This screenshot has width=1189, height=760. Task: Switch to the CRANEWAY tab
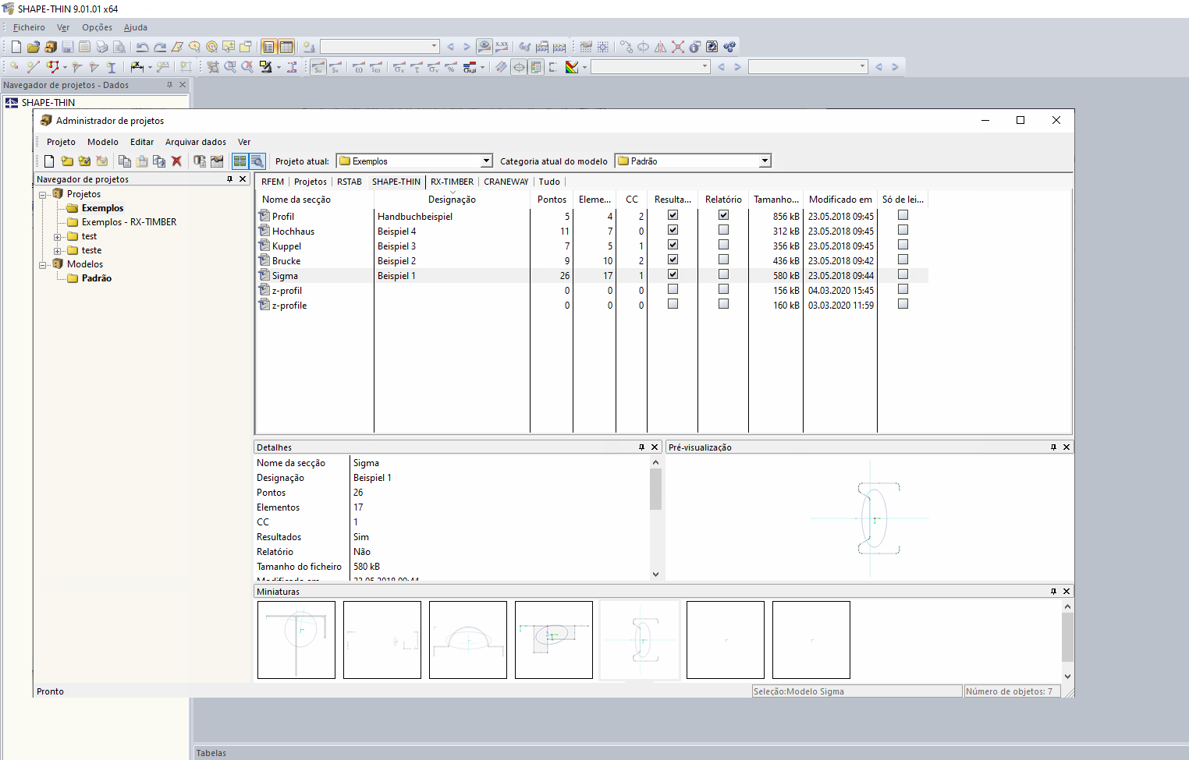click(506, 182)
